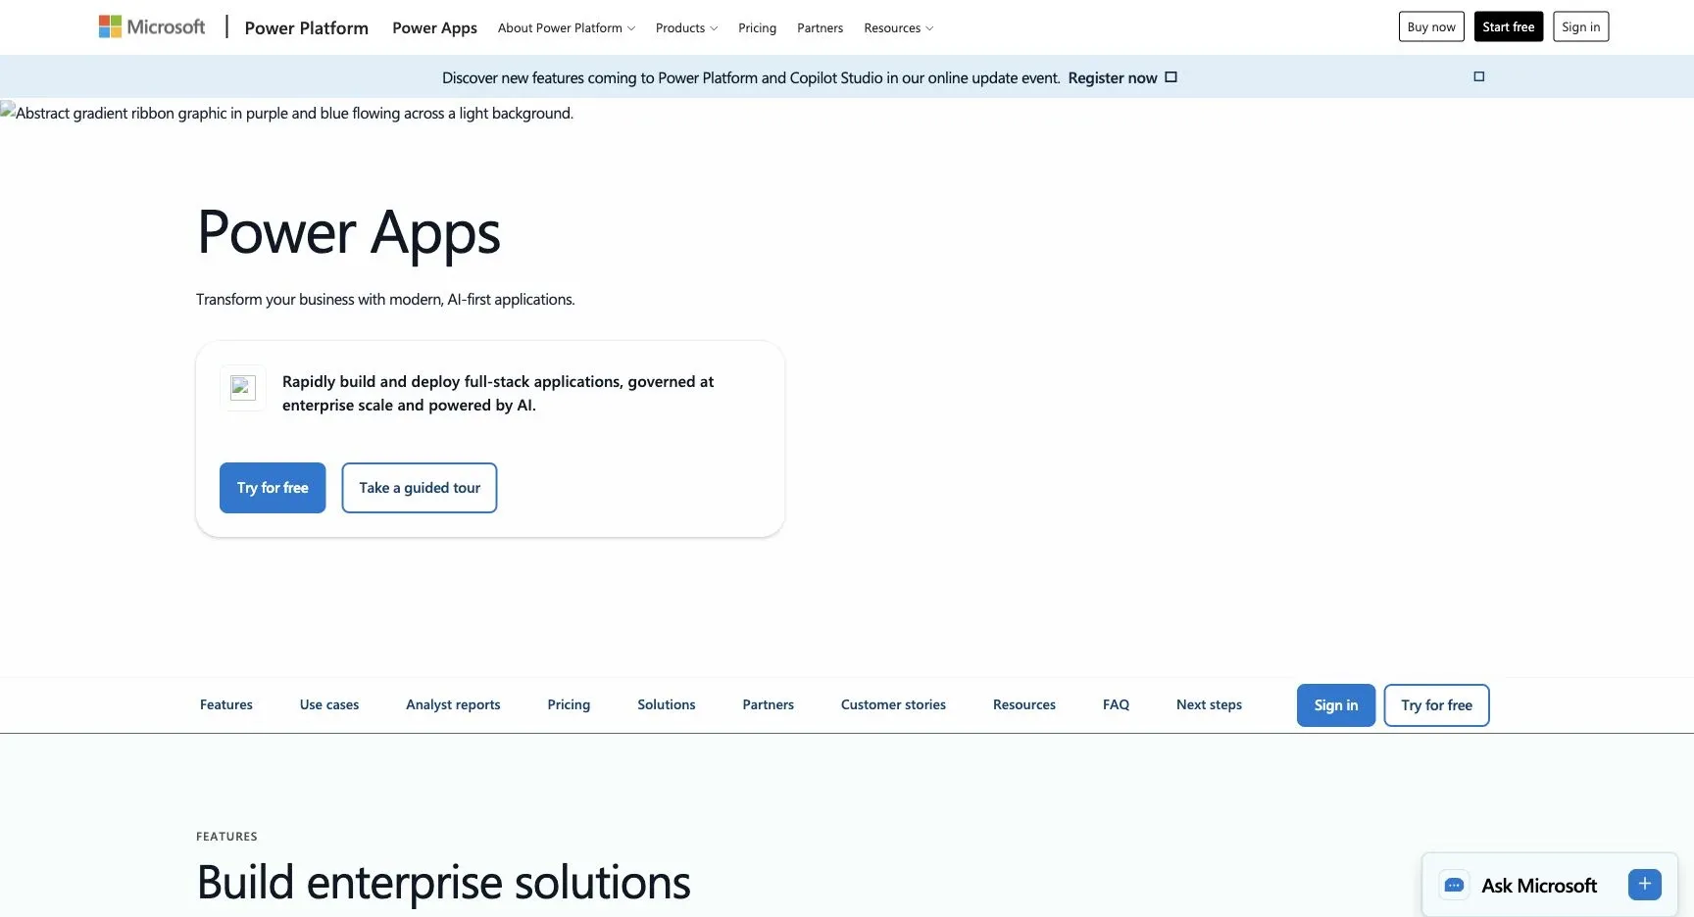Expand the Products dropdown menu
This screenshot has width=1694, height=917.
tap(686, 27)
